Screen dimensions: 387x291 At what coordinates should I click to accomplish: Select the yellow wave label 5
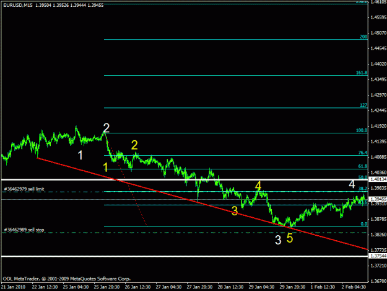290,238
